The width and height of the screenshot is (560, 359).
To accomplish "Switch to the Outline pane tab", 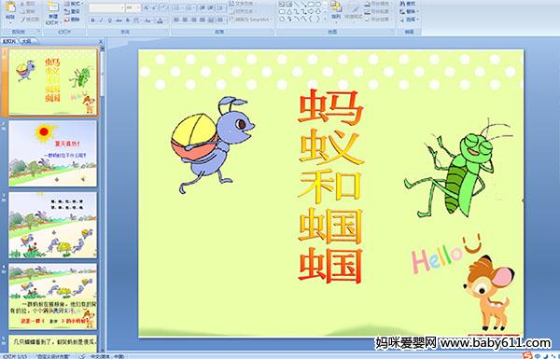I will coord(26,41).
